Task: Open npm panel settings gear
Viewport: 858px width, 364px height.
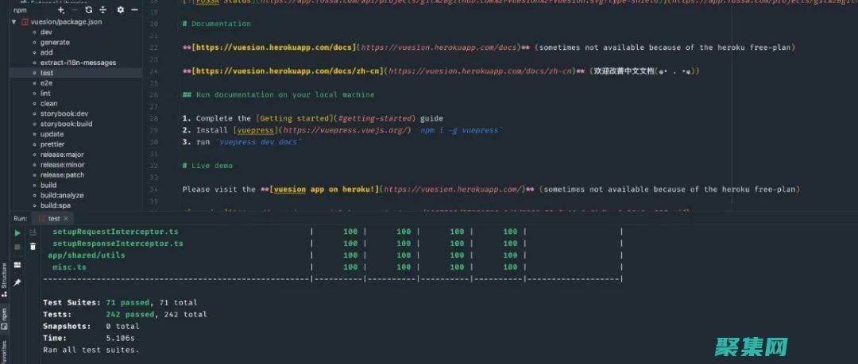Action: [x=121, y=10]
